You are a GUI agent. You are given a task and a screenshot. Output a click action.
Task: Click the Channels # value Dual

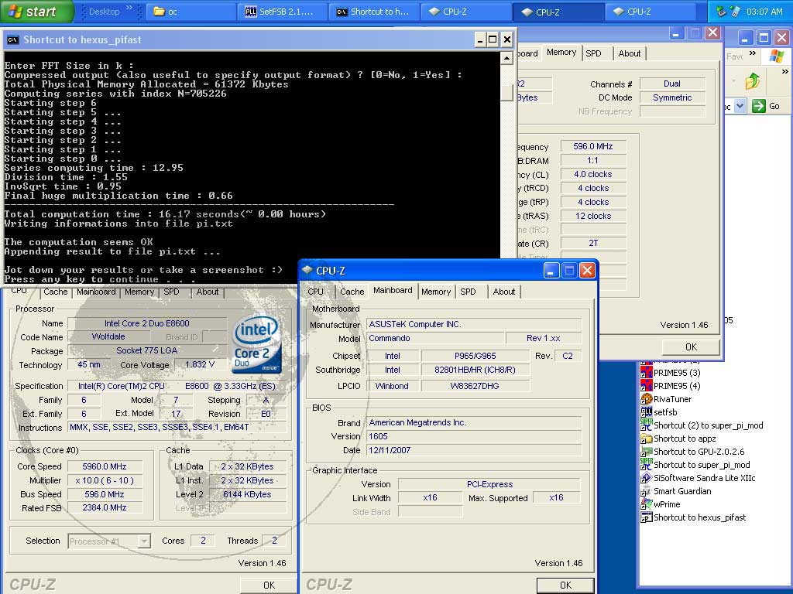point(671,84)
